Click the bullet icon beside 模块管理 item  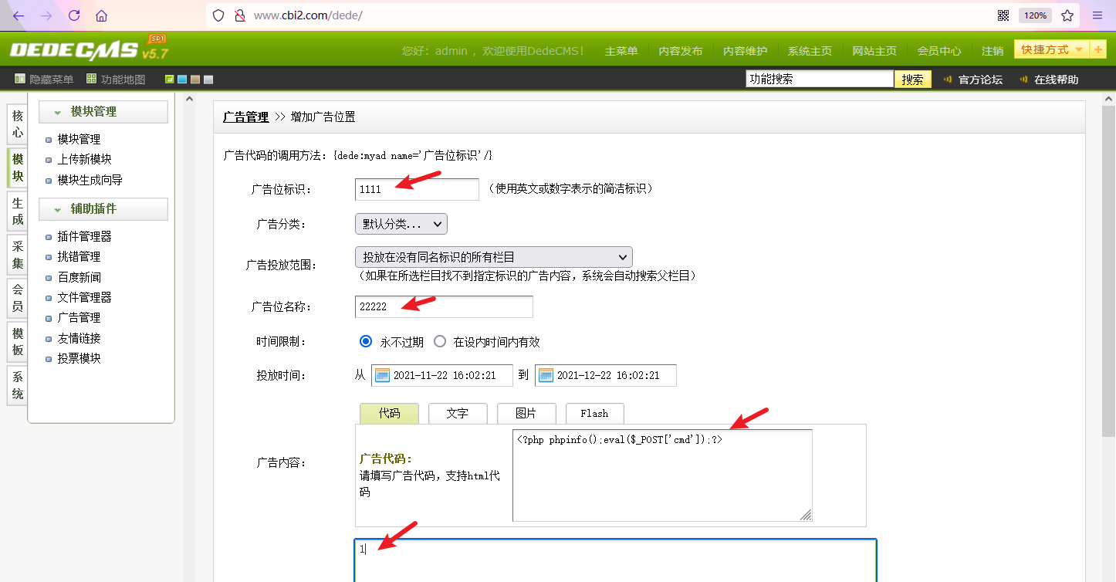coord(49,140)
